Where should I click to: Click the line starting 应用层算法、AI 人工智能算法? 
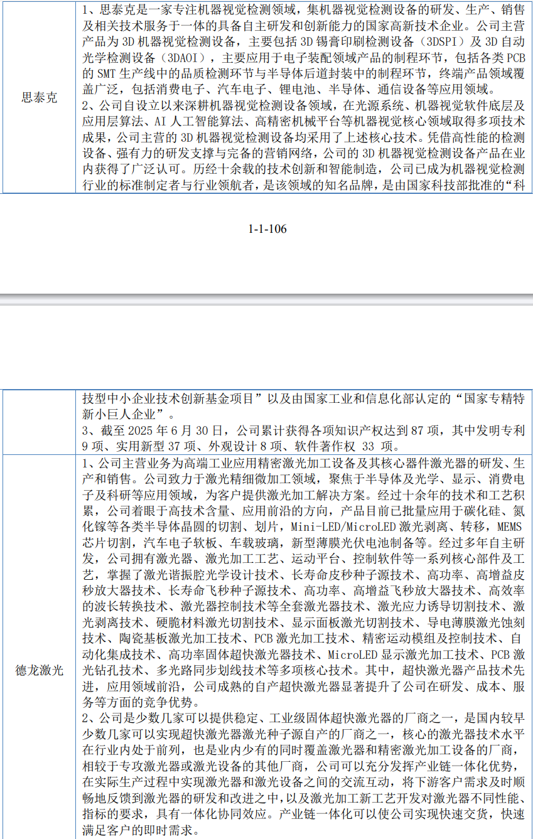(x=304, y=121)
